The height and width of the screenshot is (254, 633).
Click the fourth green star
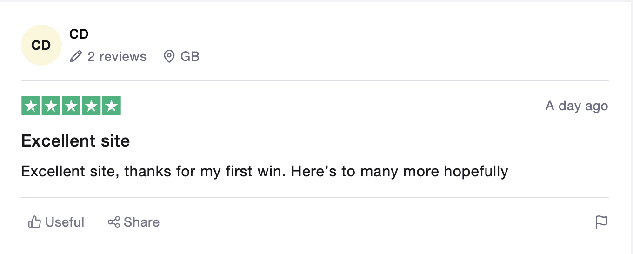[91, 106]
